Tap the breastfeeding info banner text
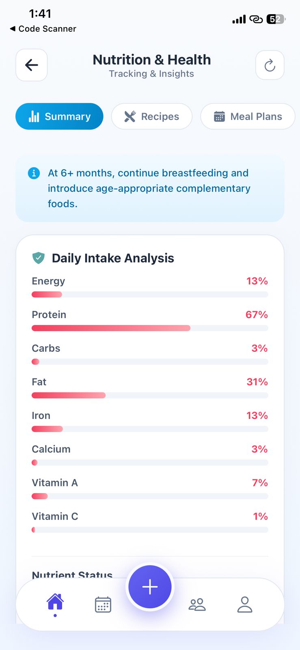 (149, 188)
